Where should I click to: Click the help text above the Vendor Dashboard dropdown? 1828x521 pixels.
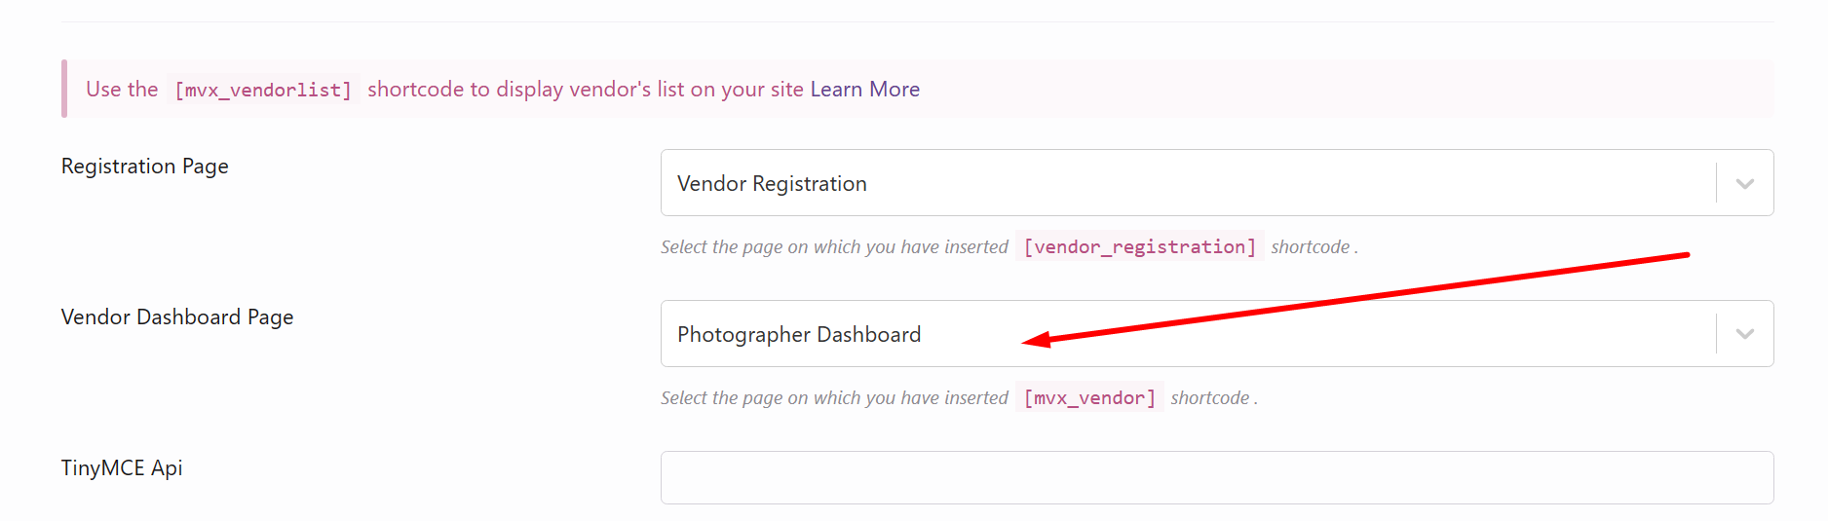point(834,247)
